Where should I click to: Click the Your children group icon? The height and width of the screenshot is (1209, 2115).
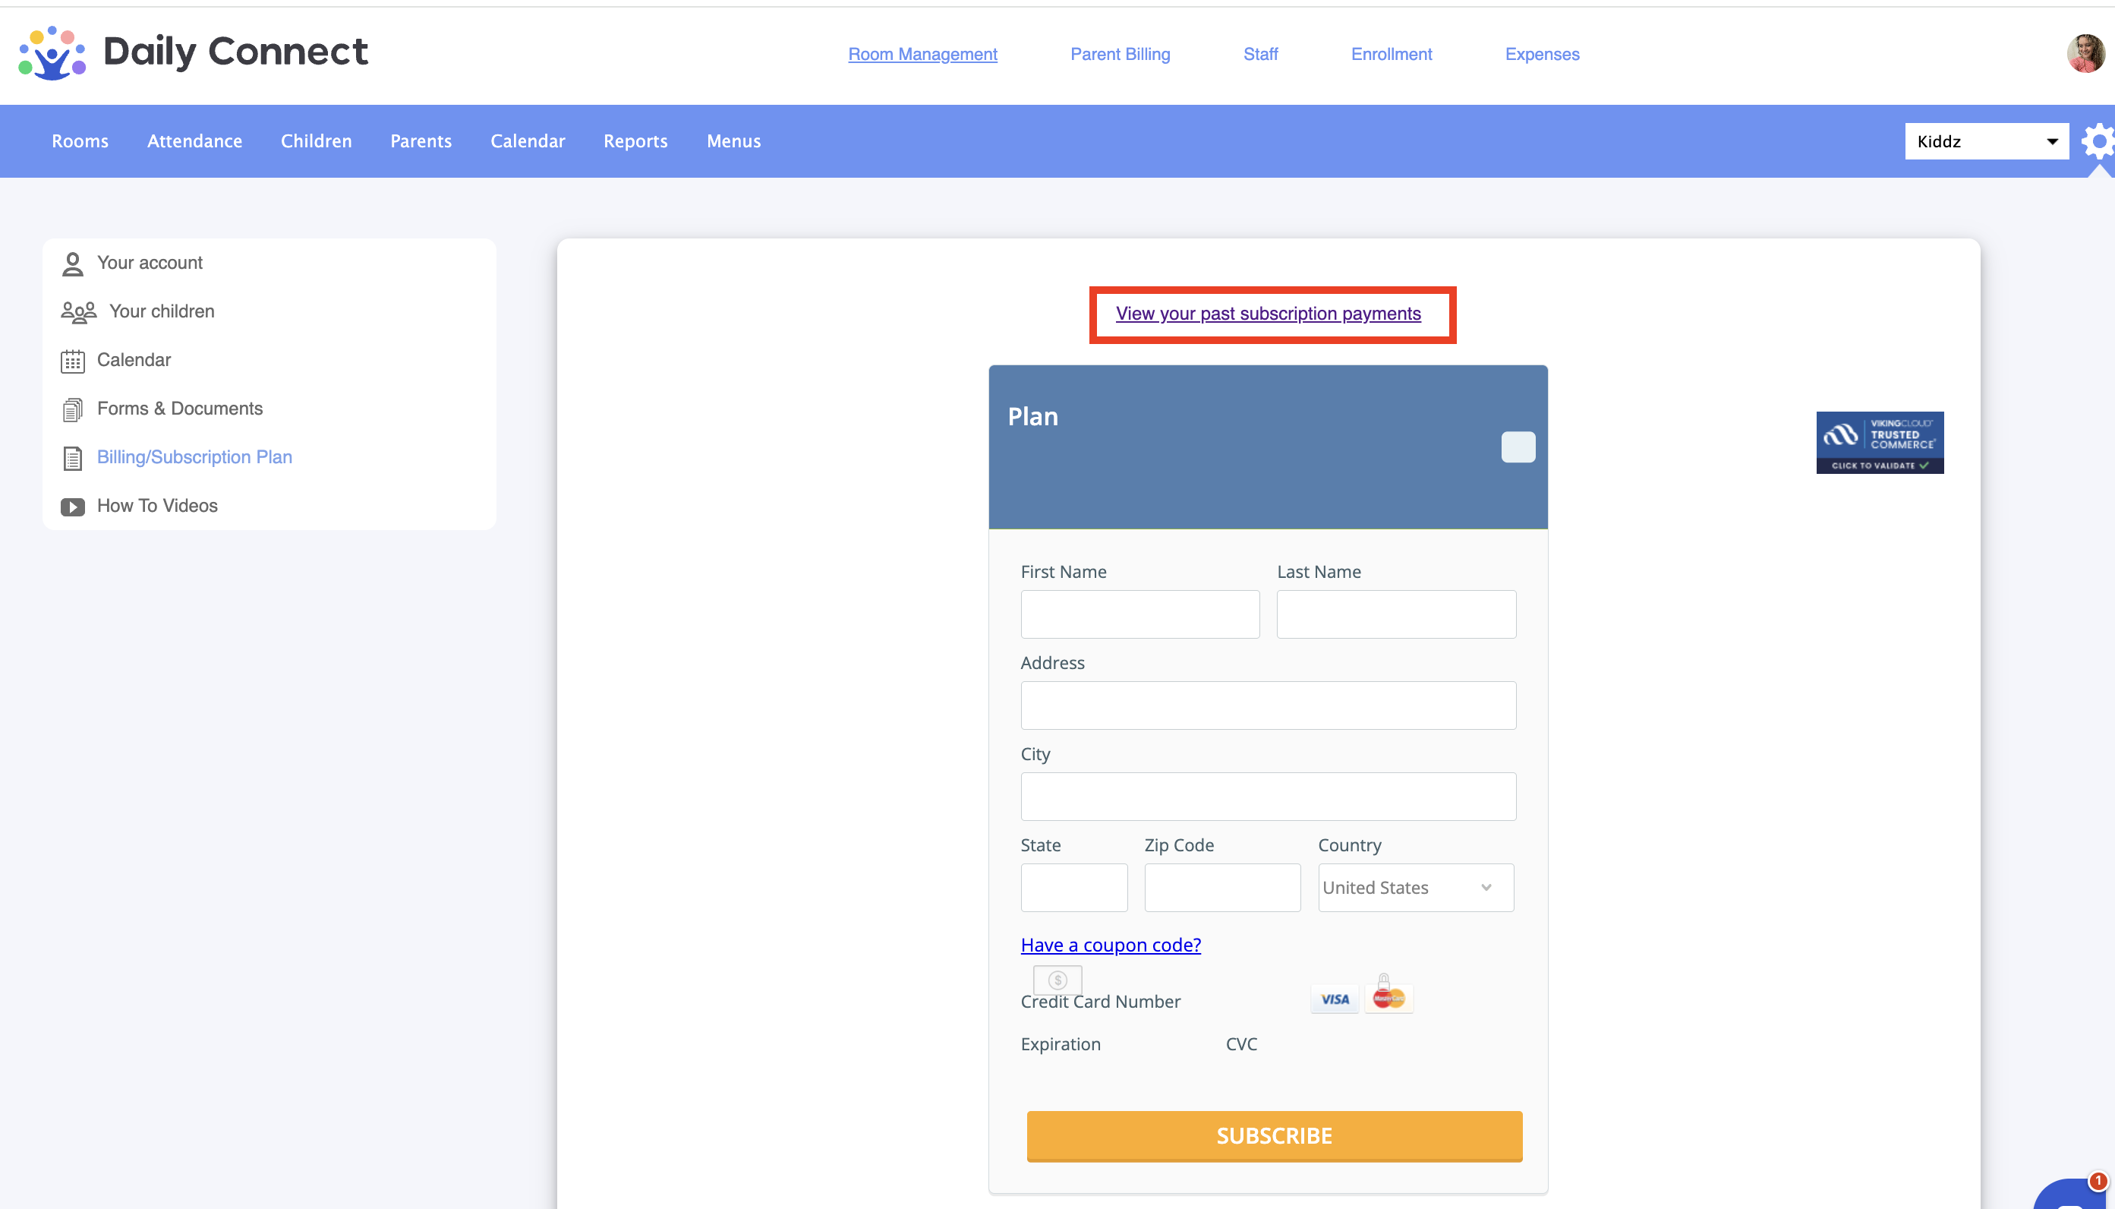tap(78, 312)
